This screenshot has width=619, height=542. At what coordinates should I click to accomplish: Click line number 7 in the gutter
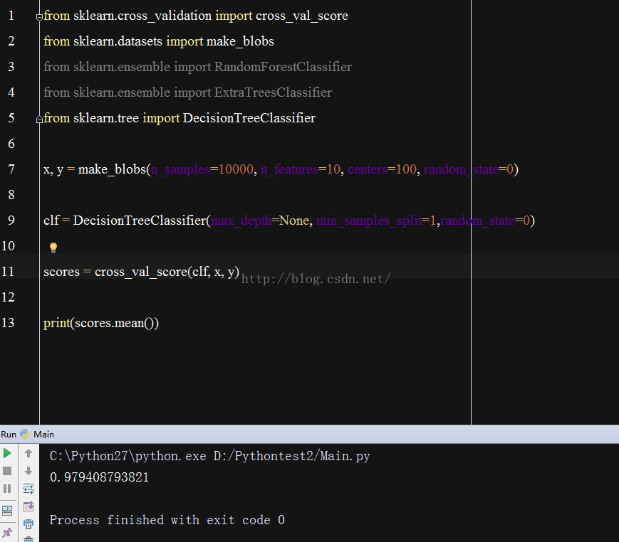pos(11,169)
